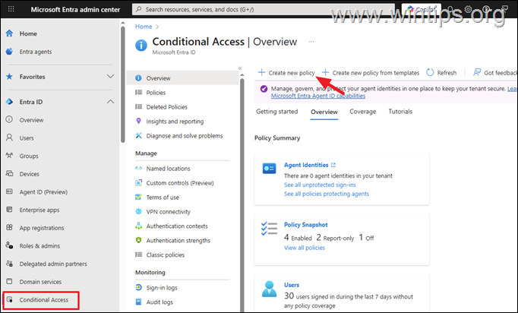This screenshot has width=518, height=313.
Task: Open Entra ID Overview in left sidebar
Action: pyautogui.click(x=31, y=120)
